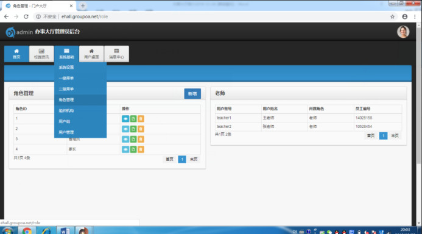This screenshot has height=234, width=422.
Task: Open Word from the Windows taskbar
Action: tap(65, 231)
